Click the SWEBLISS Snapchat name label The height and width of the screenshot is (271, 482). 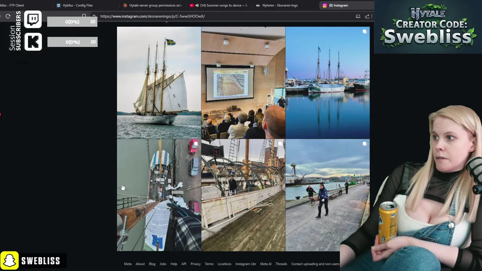point(41,261)
